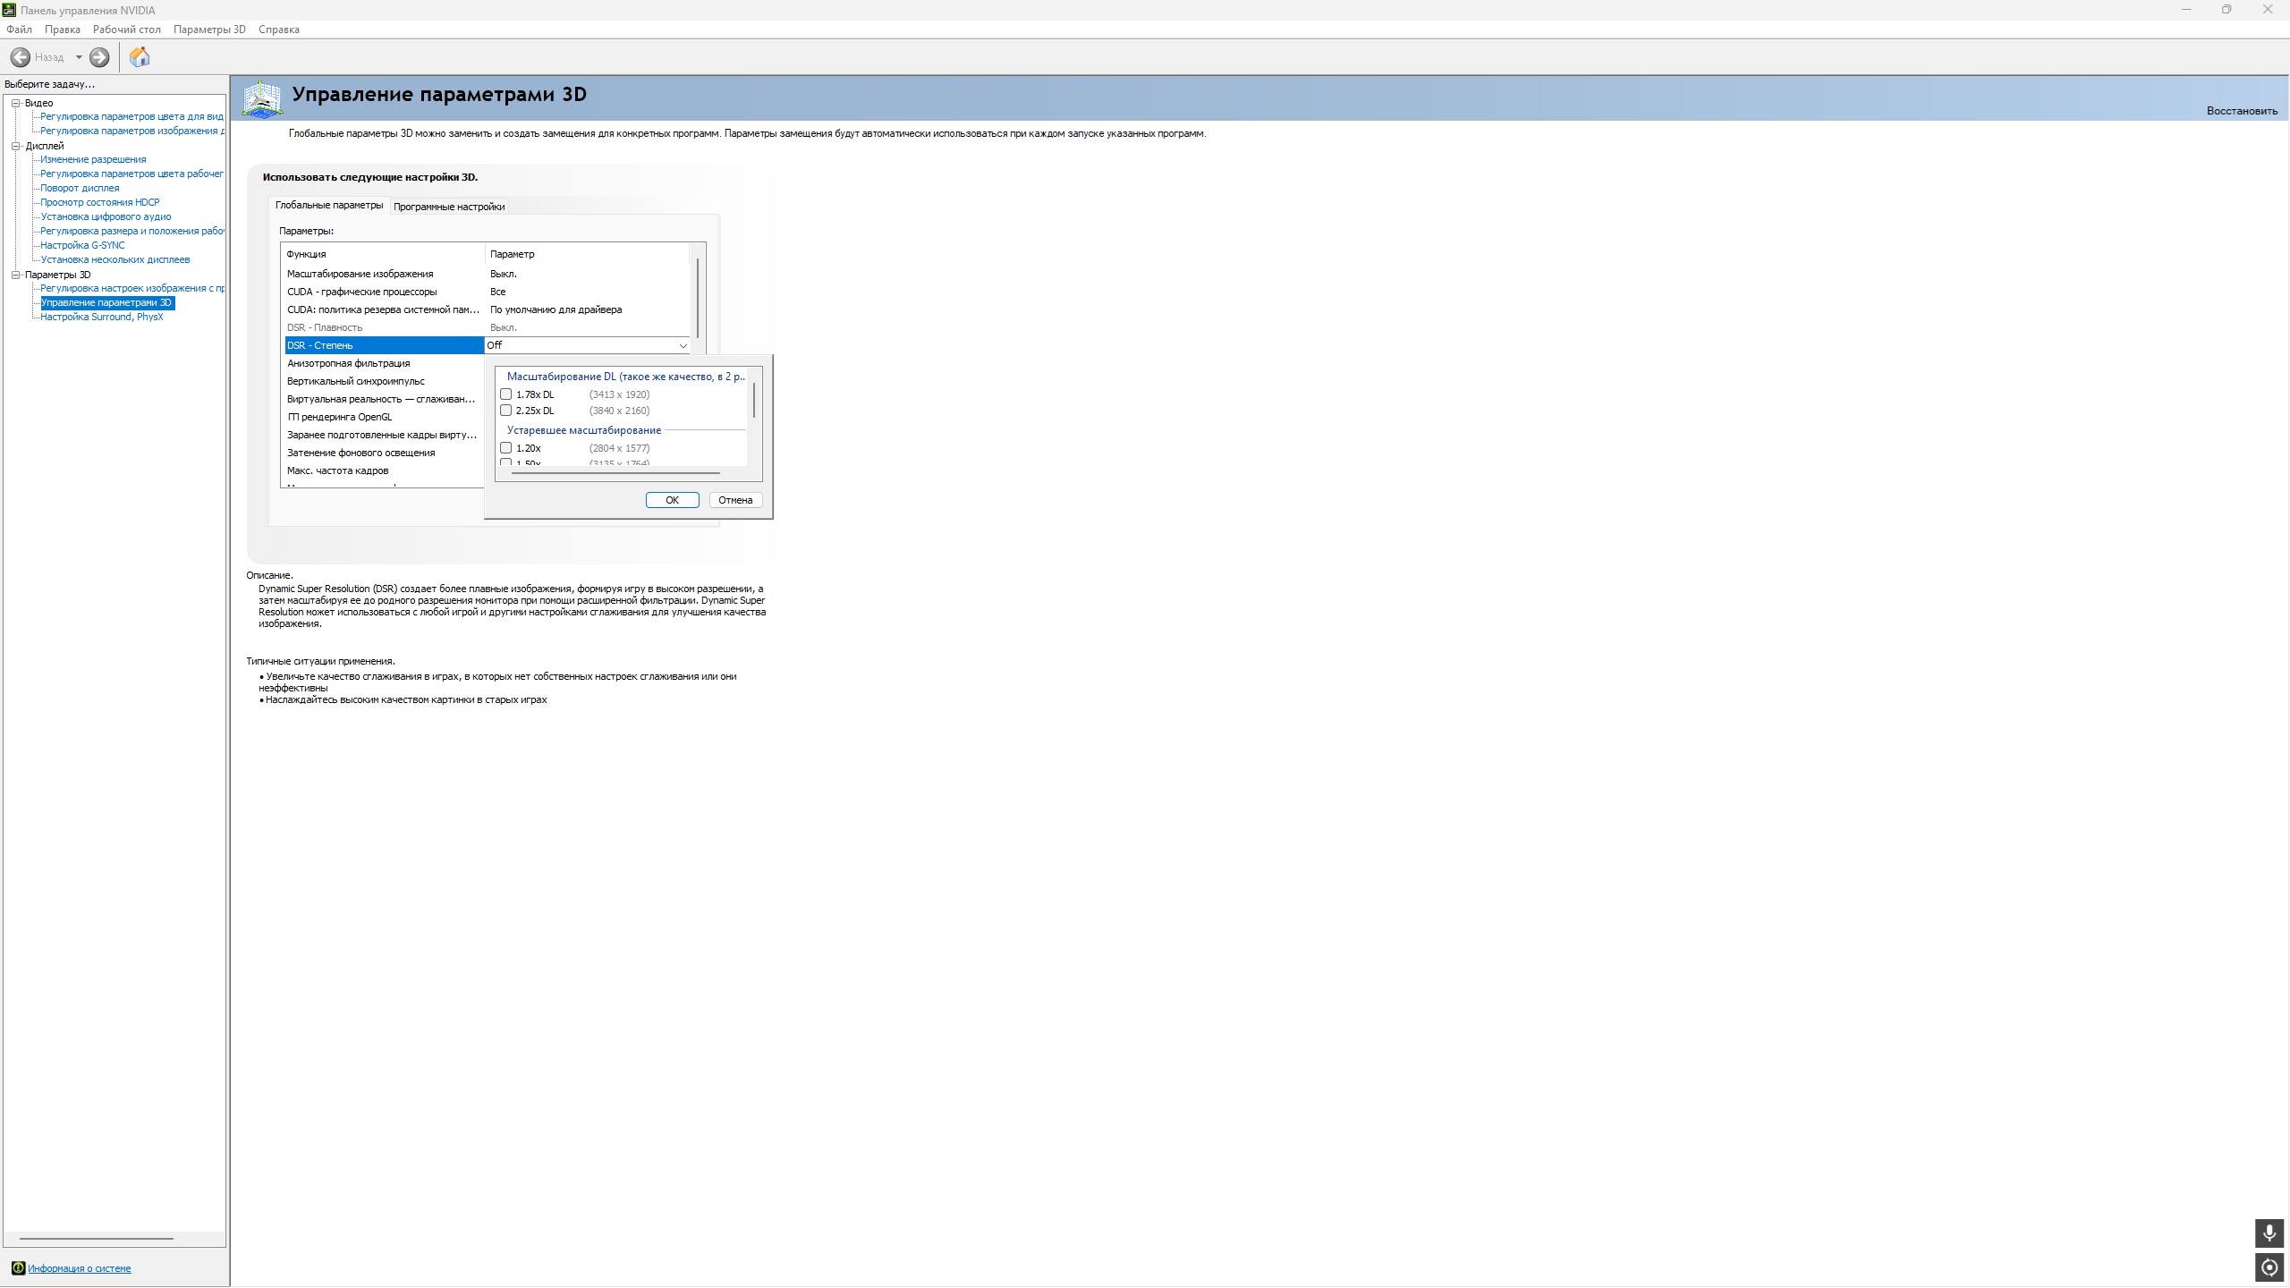Click the Forward arrow navigation icon

(x=99, y=57)
